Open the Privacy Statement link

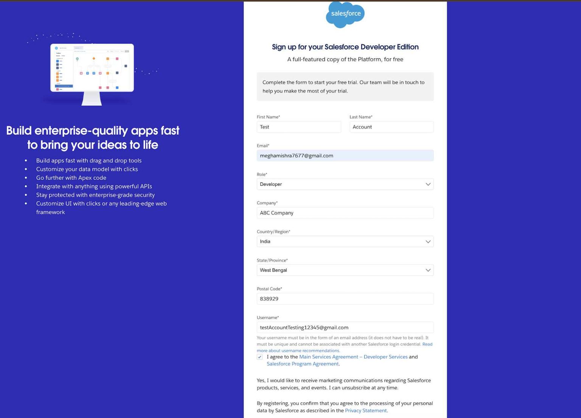click(365, 410)
